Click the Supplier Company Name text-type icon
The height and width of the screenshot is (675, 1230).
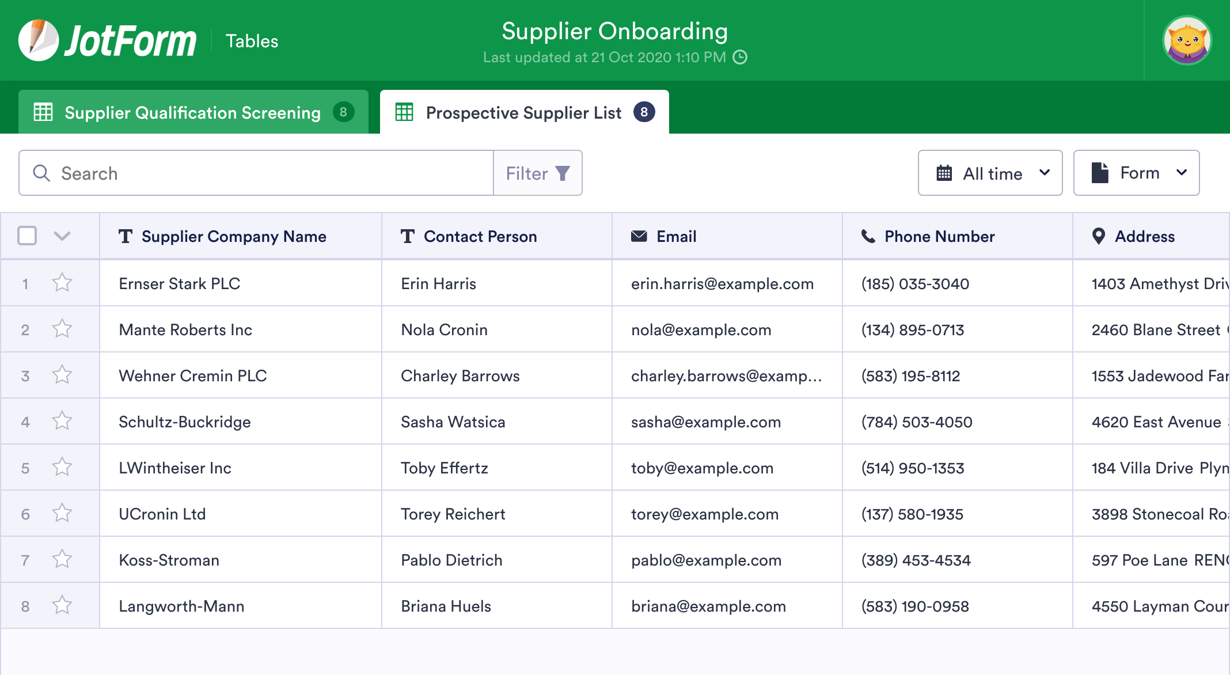126,236
